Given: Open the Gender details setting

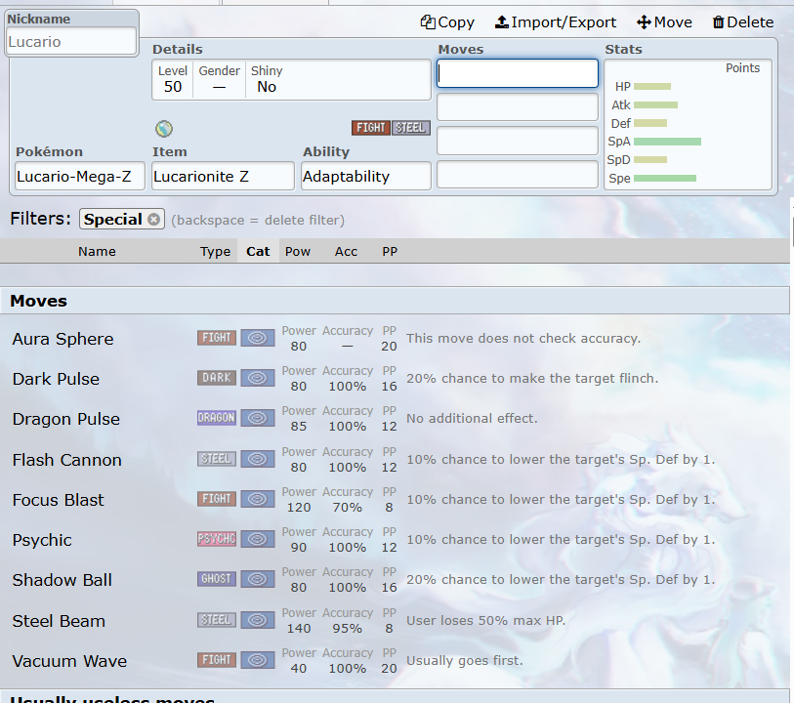Looking at the screenshot, I should coord(219,79).
